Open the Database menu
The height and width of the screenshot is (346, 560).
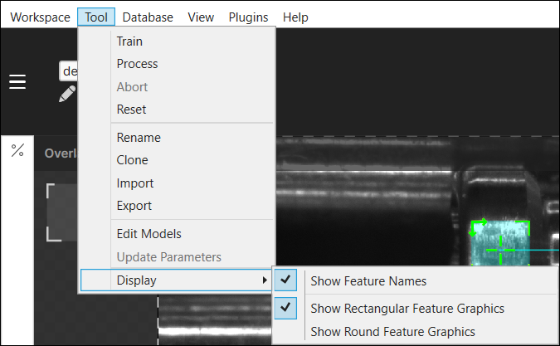tap(147, 17)
